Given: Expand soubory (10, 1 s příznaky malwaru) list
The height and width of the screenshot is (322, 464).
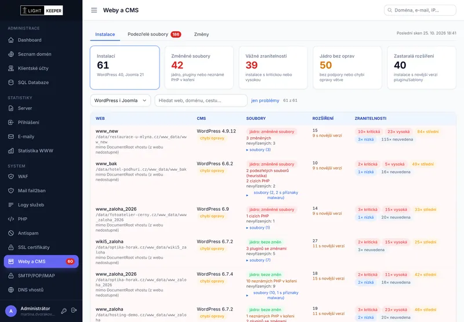Looking at the screenshot, I should [273, 295].
